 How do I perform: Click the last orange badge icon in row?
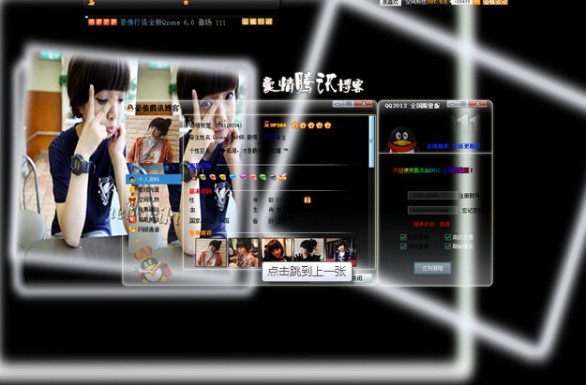283,177
